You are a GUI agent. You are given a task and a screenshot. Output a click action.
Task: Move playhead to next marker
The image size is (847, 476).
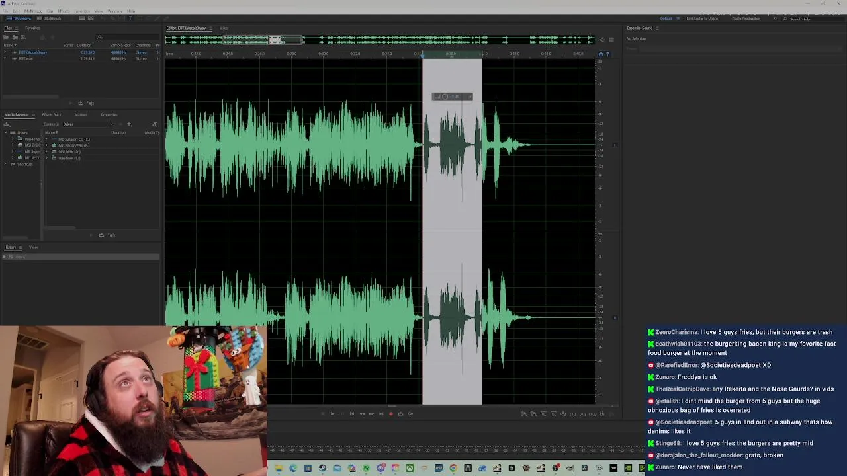[381, 414]
